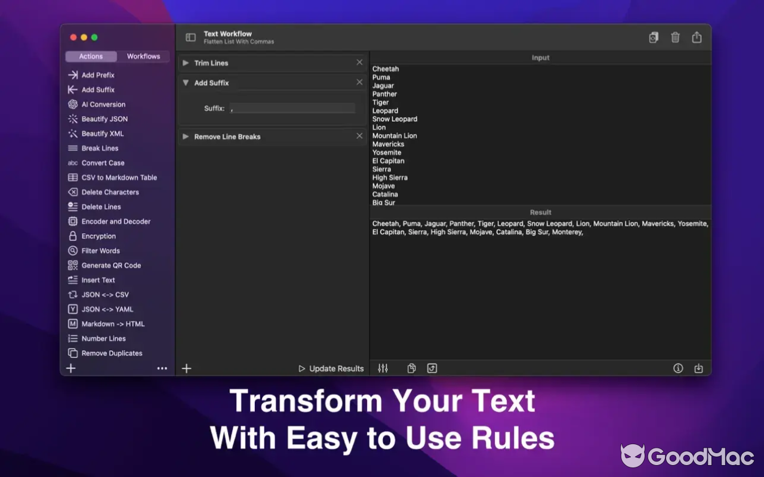
Task: Click the QR icon beside Generate QR Code
Action: tap(72, 265)
